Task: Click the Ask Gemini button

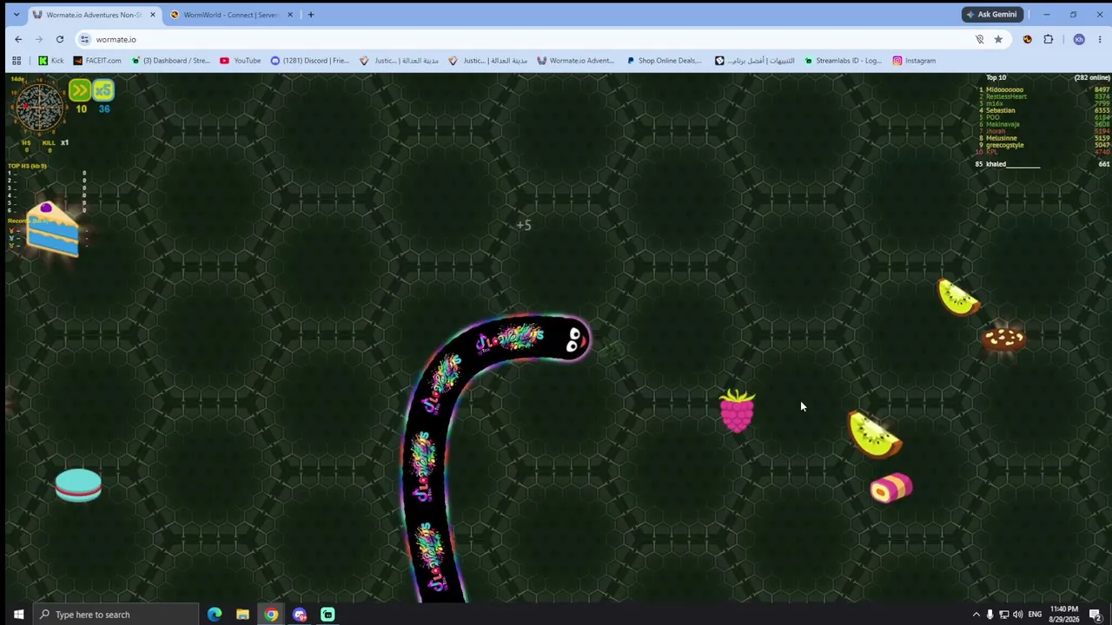Action: [x=991, y=15]
